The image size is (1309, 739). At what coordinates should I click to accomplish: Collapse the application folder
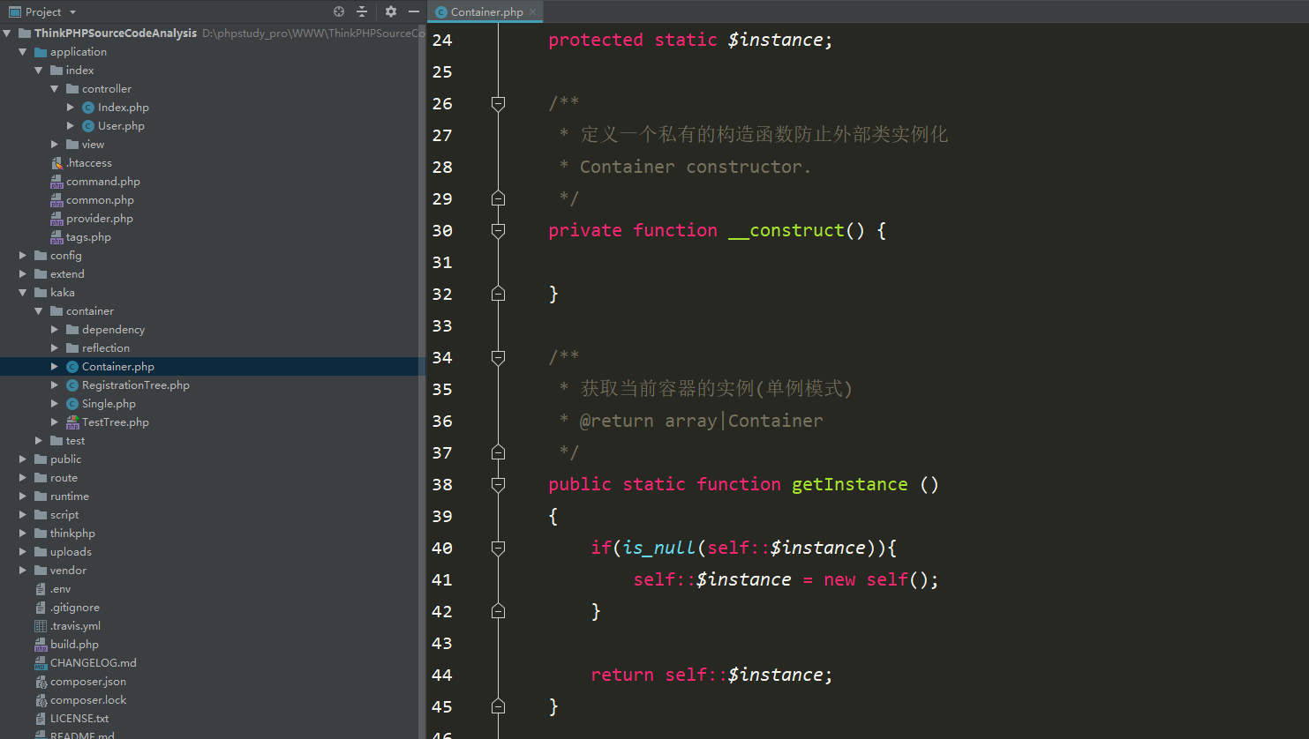click(x=23, y=52)
